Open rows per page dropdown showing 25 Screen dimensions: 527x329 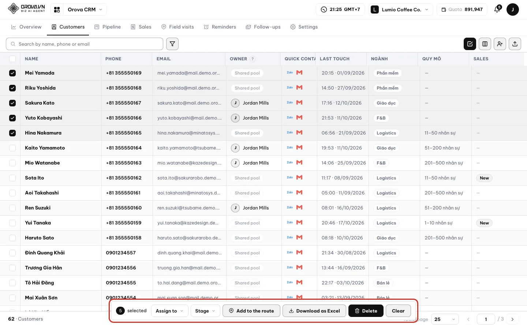point(445,319)
